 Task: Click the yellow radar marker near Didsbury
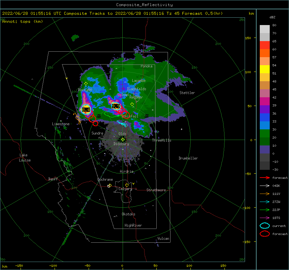pyautogui.click(x=123, y=140)
